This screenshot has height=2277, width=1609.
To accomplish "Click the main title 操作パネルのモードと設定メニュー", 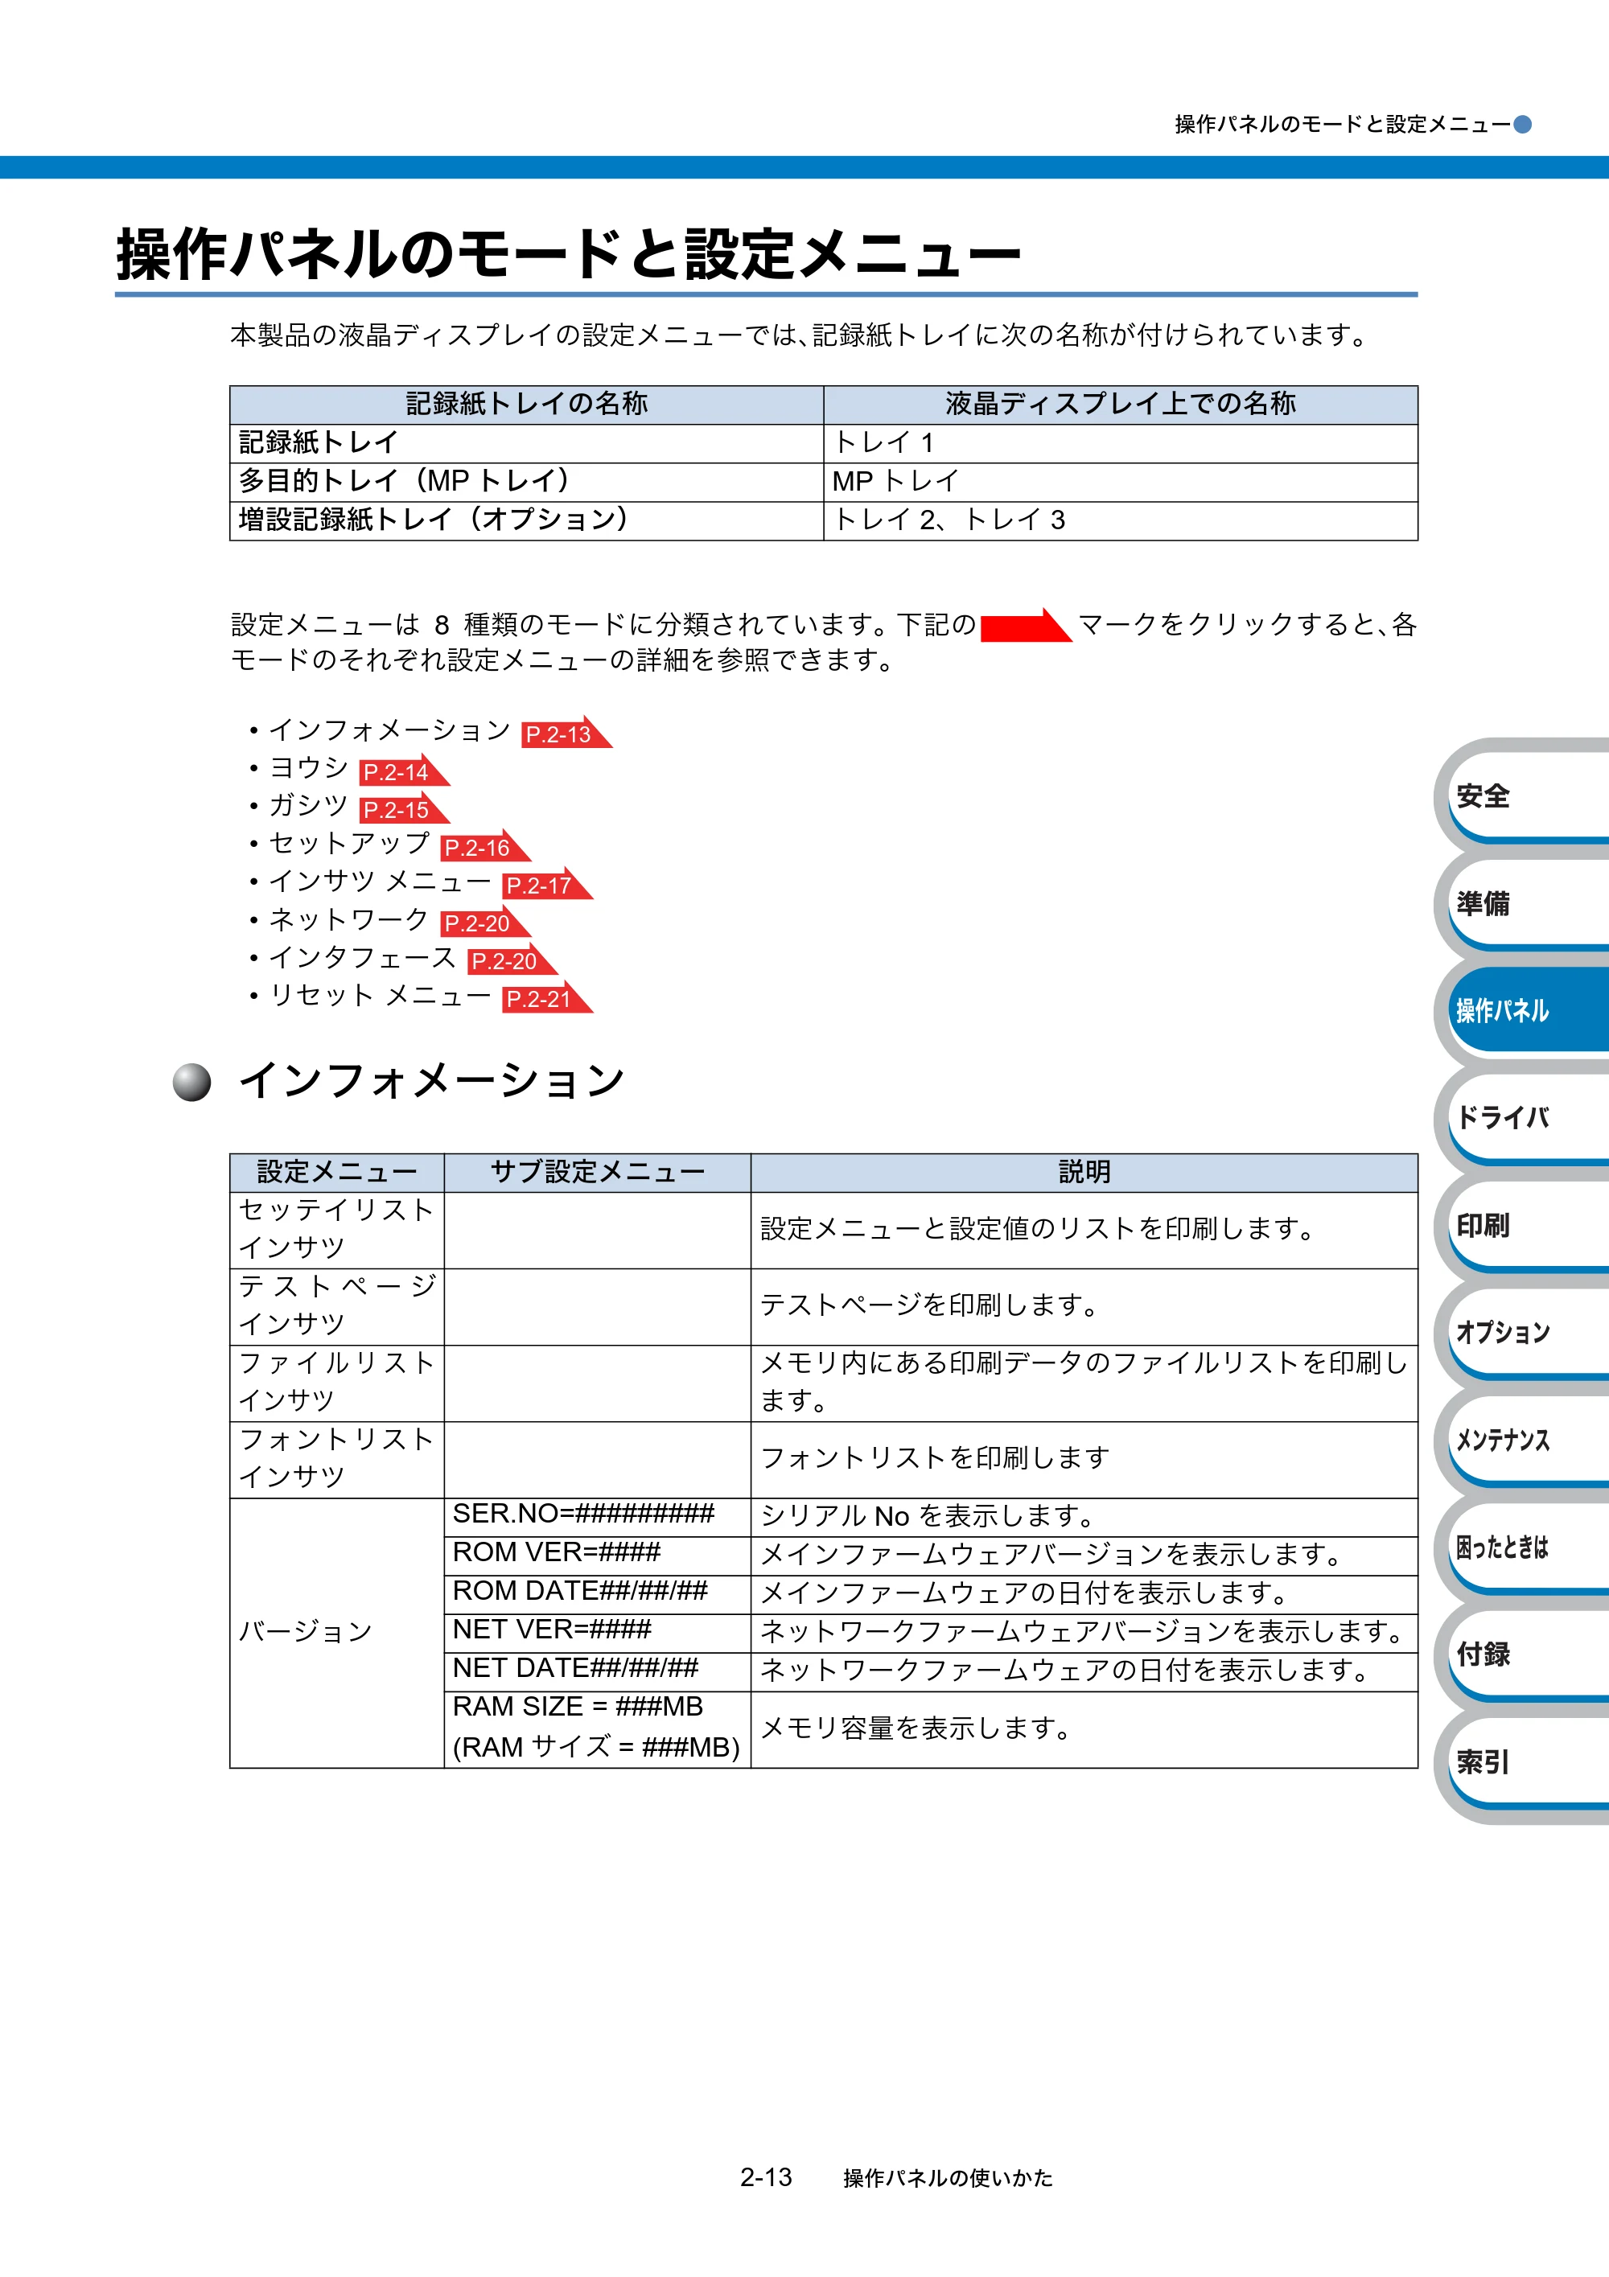I will click(569, 254).
